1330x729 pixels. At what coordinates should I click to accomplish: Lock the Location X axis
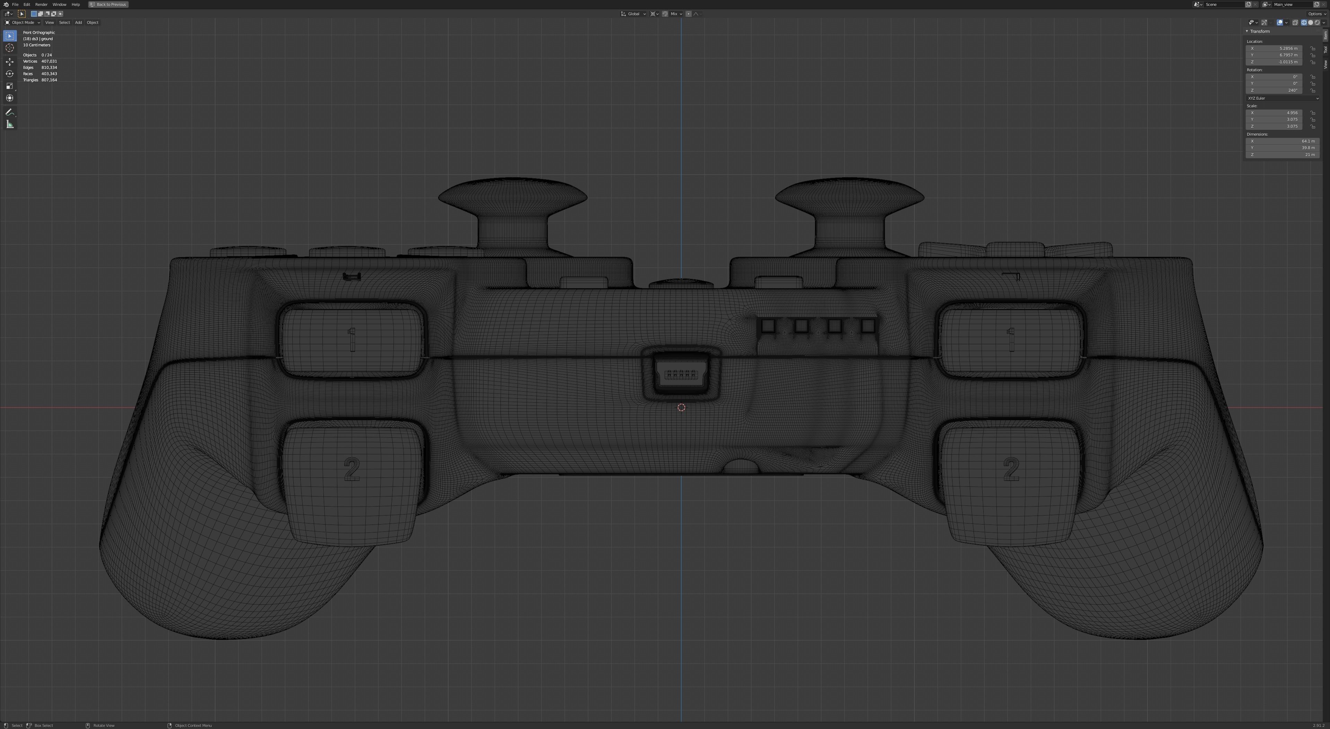1312,48
